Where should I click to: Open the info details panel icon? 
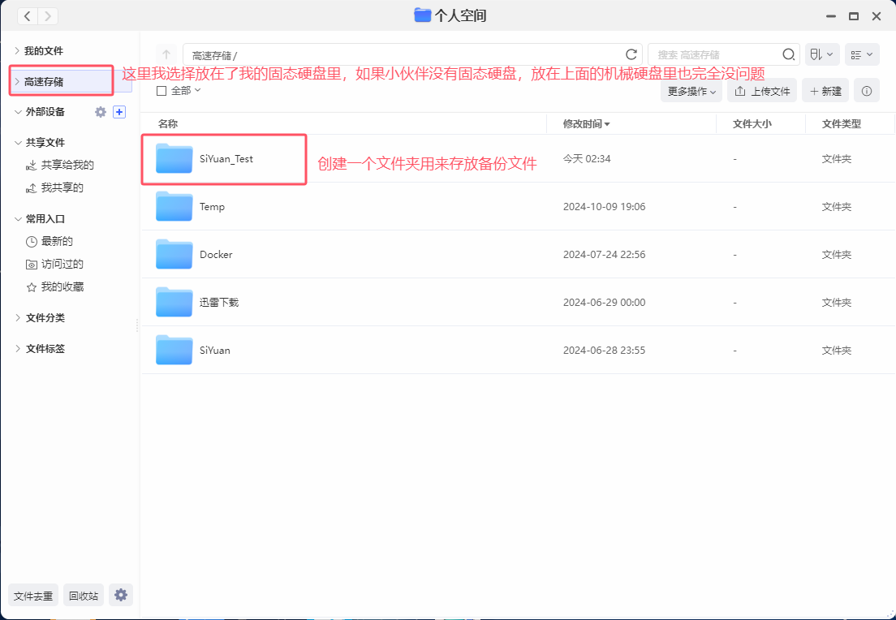[x=866, y=91]
